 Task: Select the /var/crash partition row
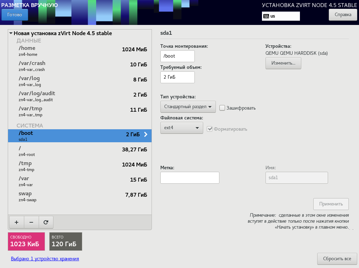pos(80,66)
